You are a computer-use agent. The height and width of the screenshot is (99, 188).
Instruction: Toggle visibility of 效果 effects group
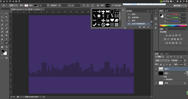pos(162,77)
